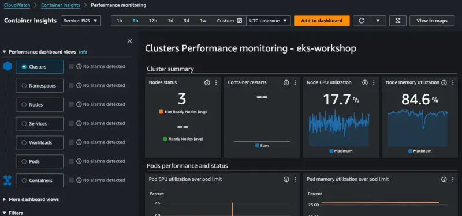Click the calendar icon beside Custom
Image resolution: width=462 pixels, height=216 pixels.
(240, 21)
